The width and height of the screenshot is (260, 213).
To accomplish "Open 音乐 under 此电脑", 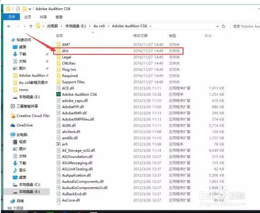I will click(x=23, y=170).
